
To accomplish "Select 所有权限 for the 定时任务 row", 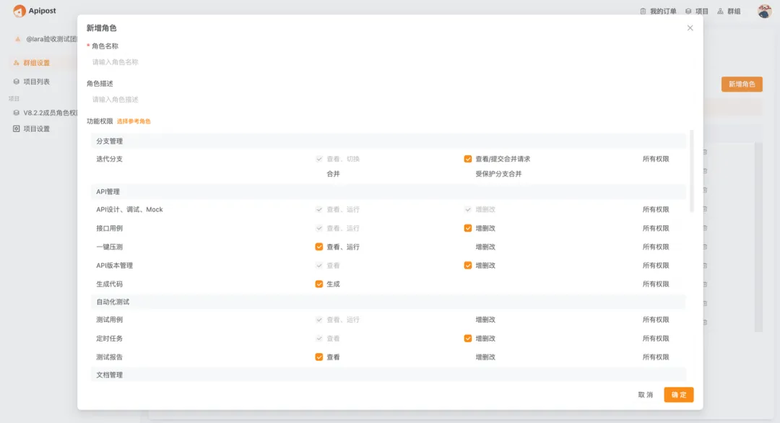I will click(x=656, y=339).
